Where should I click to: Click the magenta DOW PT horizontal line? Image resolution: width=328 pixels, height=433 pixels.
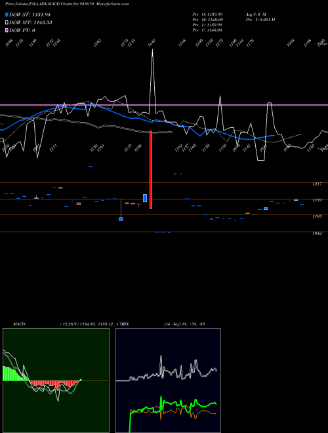[x=164, y=105]
